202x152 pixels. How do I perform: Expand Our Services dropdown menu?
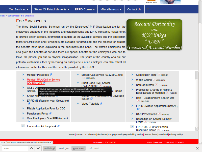(18, 9)
